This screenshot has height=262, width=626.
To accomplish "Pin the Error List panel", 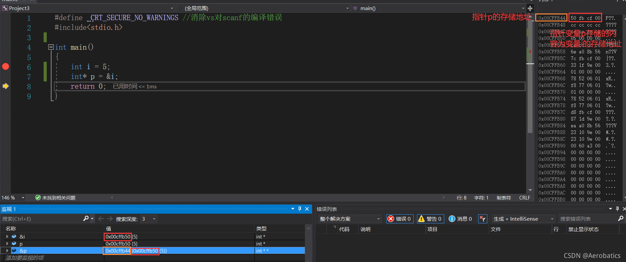I will point(617,209).
